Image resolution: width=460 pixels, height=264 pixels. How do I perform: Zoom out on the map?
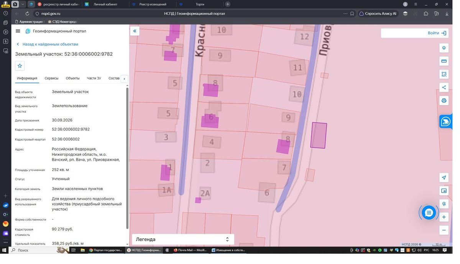444,230
